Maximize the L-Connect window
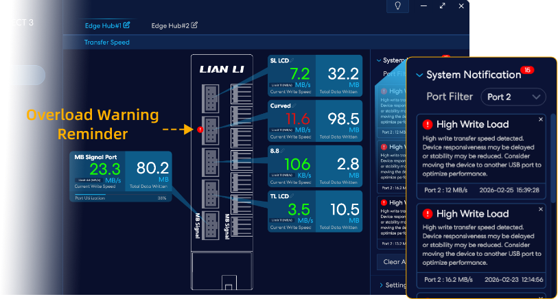The image size is (558, 299). pos(442,6)
